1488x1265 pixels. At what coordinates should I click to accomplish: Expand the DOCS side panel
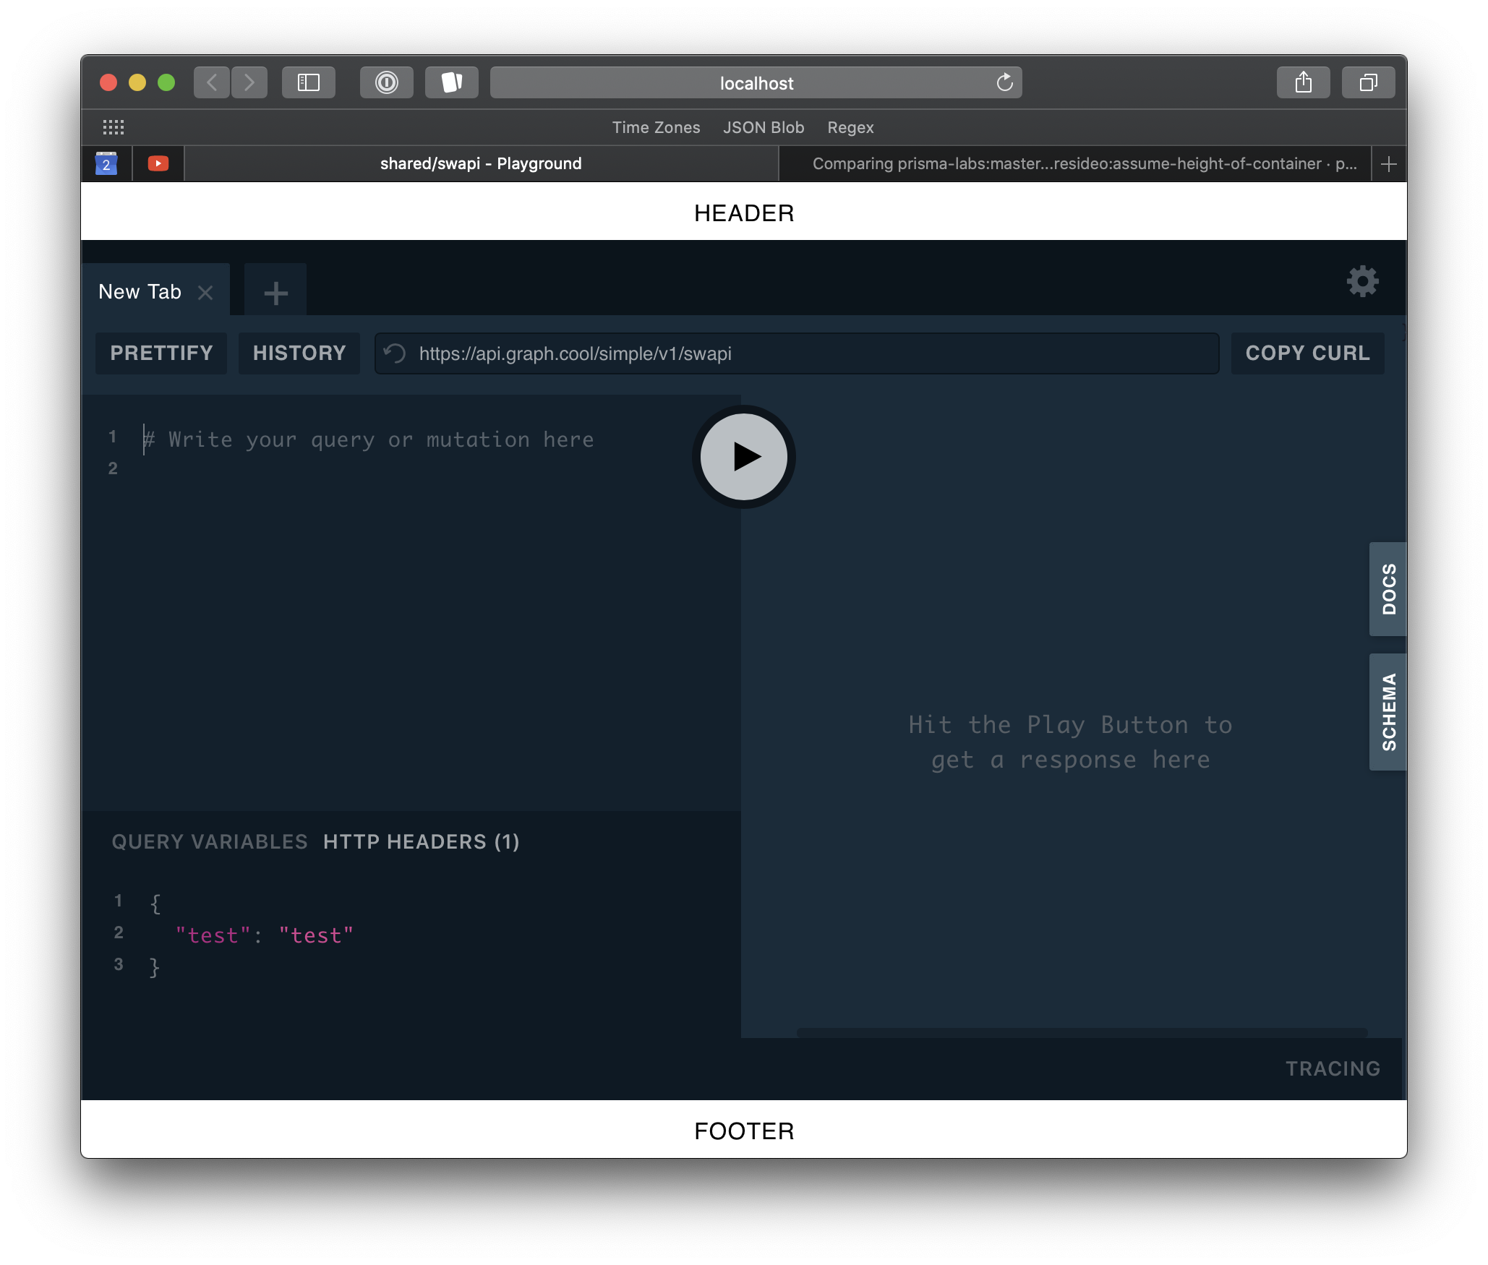(x=1387, y=588)
